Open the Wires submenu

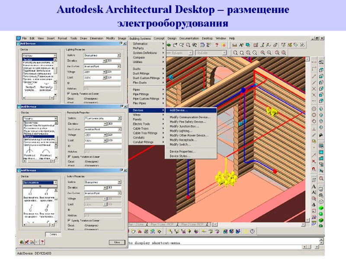147,115
